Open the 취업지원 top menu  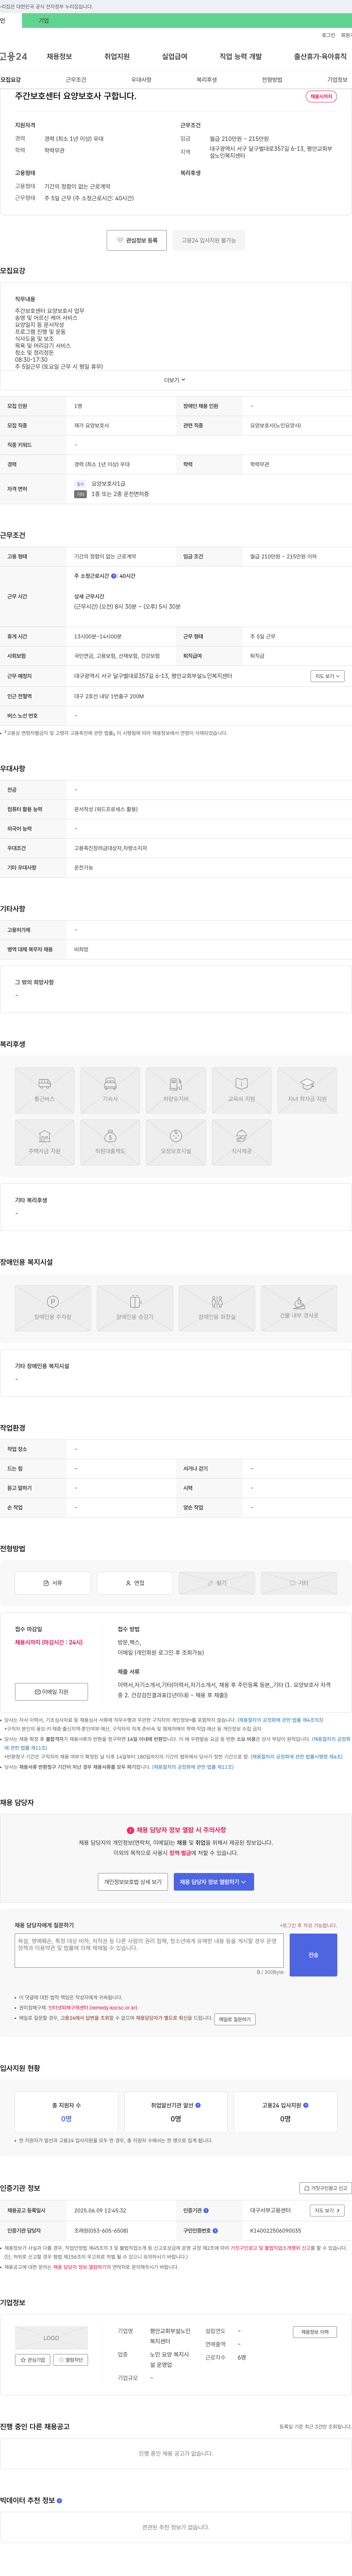pos(117,57)
